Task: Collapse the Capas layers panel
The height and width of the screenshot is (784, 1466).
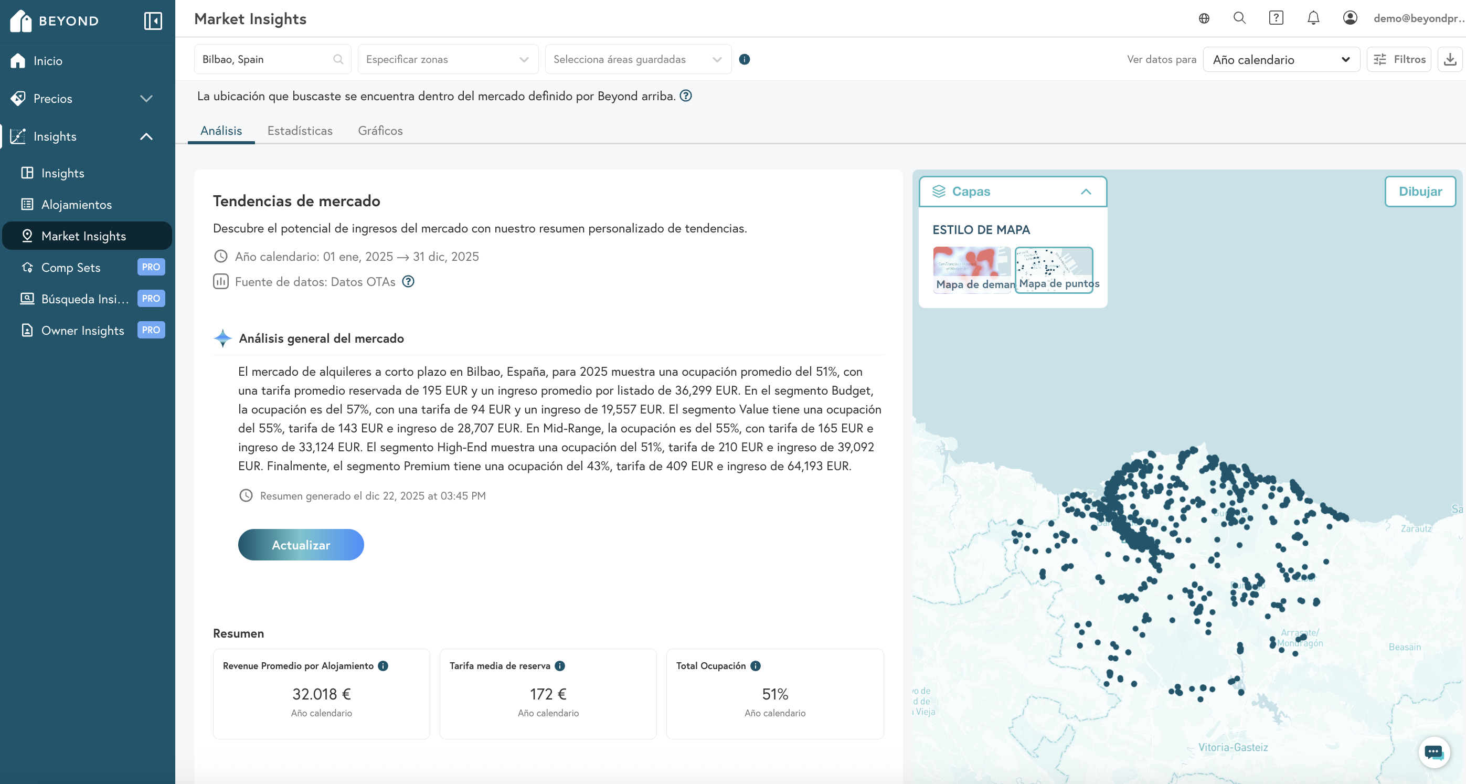Action: (x=1085, y=192)
